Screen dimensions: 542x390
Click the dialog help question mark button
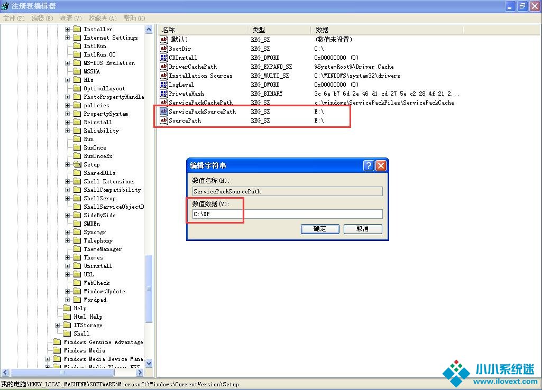tap(369, 166)
